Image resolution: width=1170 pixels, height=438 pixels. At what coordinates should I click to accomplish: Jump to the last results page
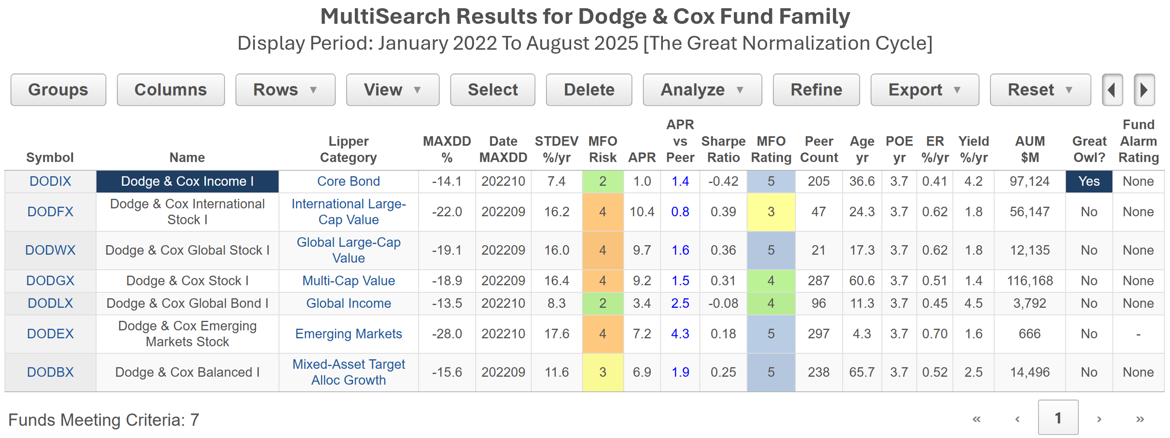pos(1140,419)
